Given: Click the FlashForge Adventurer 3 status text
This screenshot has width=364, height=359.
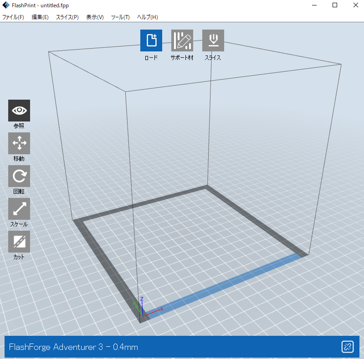Looking at the screenshot, I should pos(73,347).
